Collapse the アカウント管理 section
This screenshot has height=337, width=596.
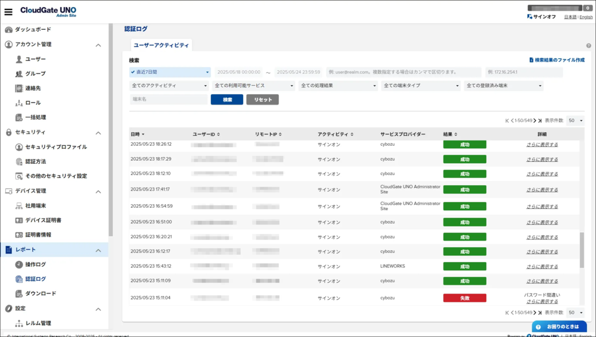pyautogui.click(x=98, y=45)
